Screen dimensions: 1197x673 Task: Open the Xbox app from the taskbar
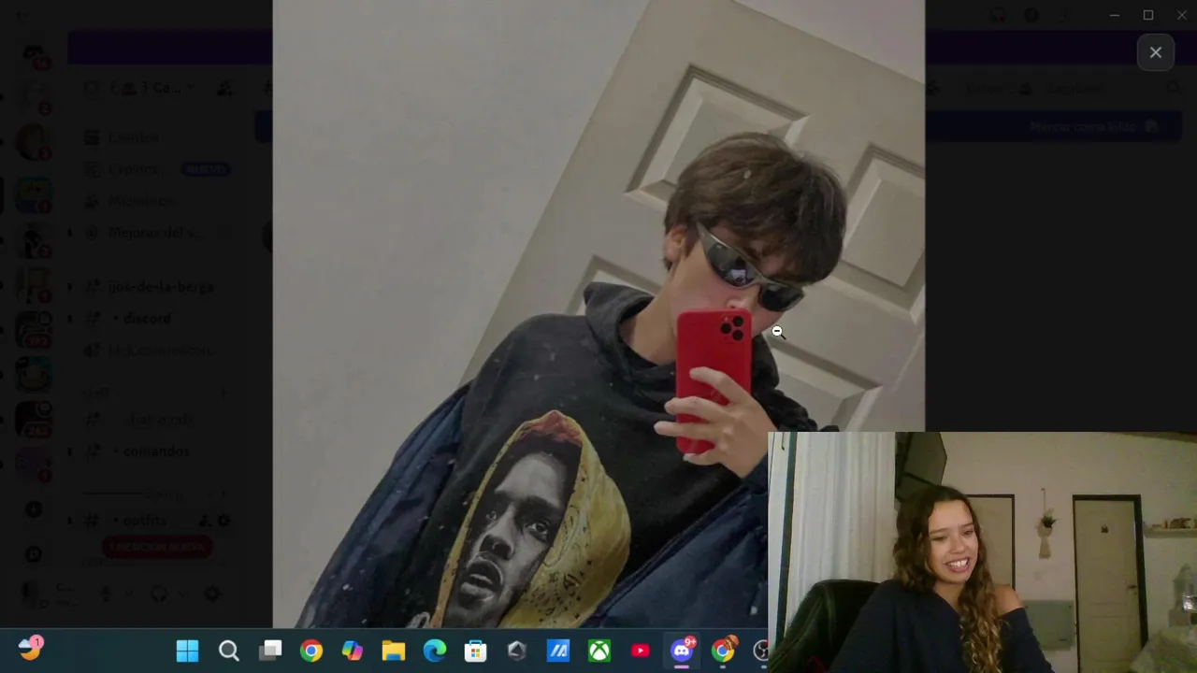(599, 651)
